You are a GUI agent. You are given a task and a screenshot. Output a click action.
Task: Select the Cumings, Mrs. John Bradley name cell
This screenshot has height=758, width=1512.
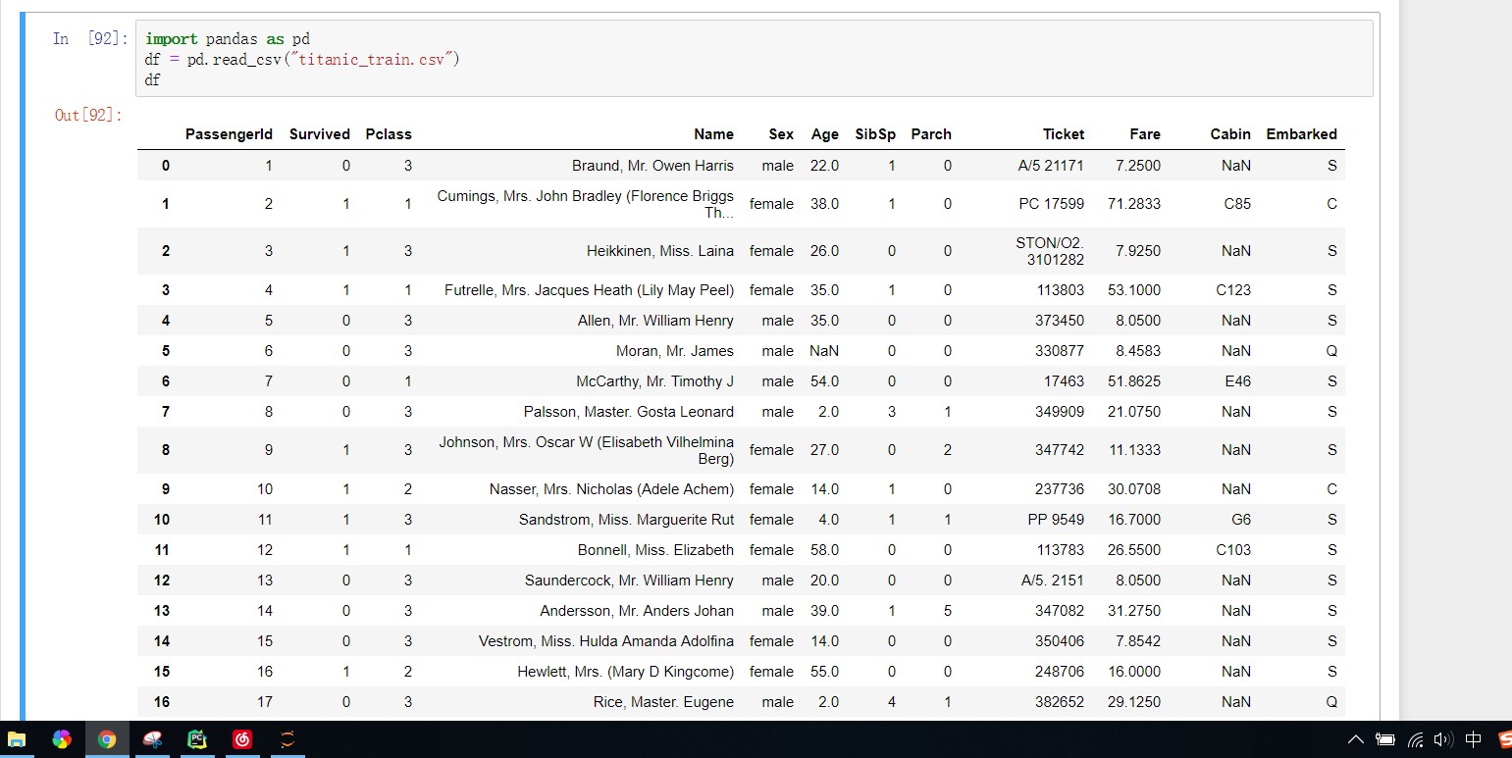[x=585, y=204]
